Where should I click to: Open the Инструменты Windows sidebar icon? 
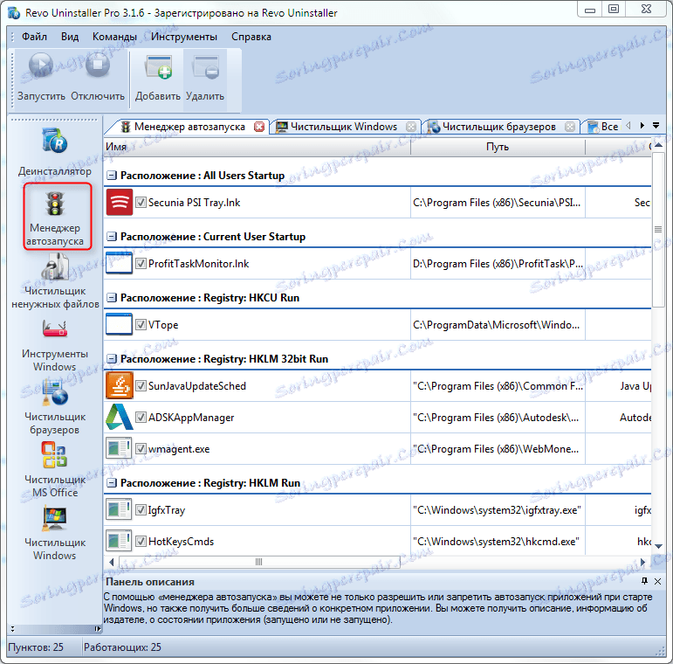[x=55, y=329]
